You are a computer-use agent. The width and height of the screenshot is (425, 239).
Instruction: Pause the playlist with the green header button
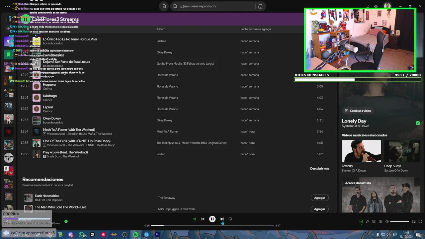pyautogui.click(x=26, y=19)
